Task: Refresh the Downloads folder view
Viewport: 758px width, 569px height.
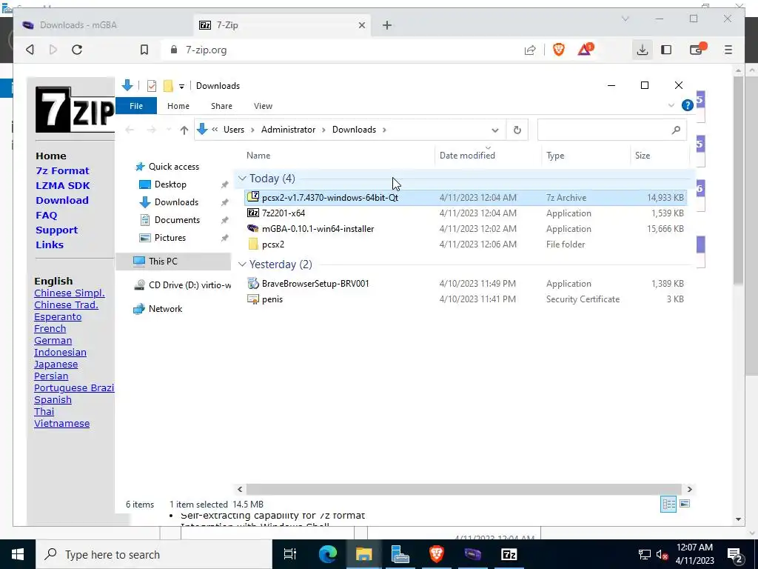Action: pyautogui.click(x=517, y=130)
